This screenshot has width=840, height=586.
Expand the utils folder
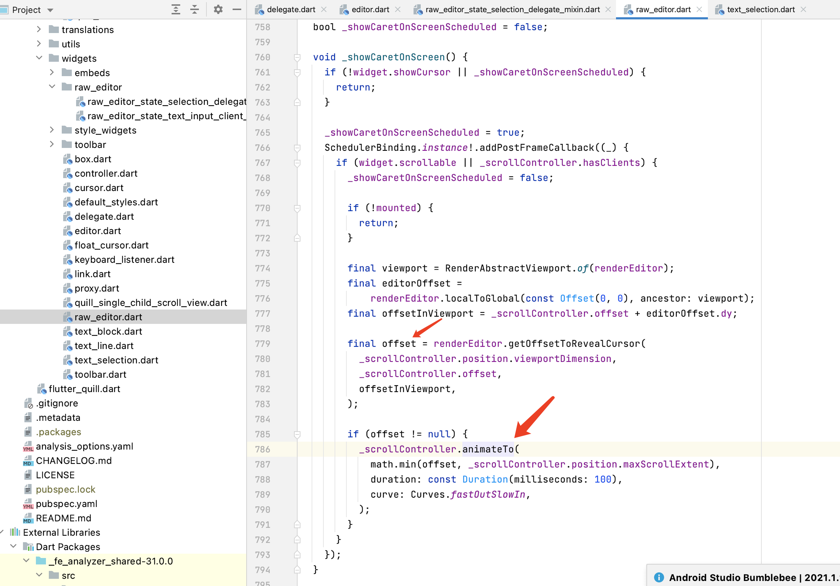pyautogui.click(x=39, y=43)
